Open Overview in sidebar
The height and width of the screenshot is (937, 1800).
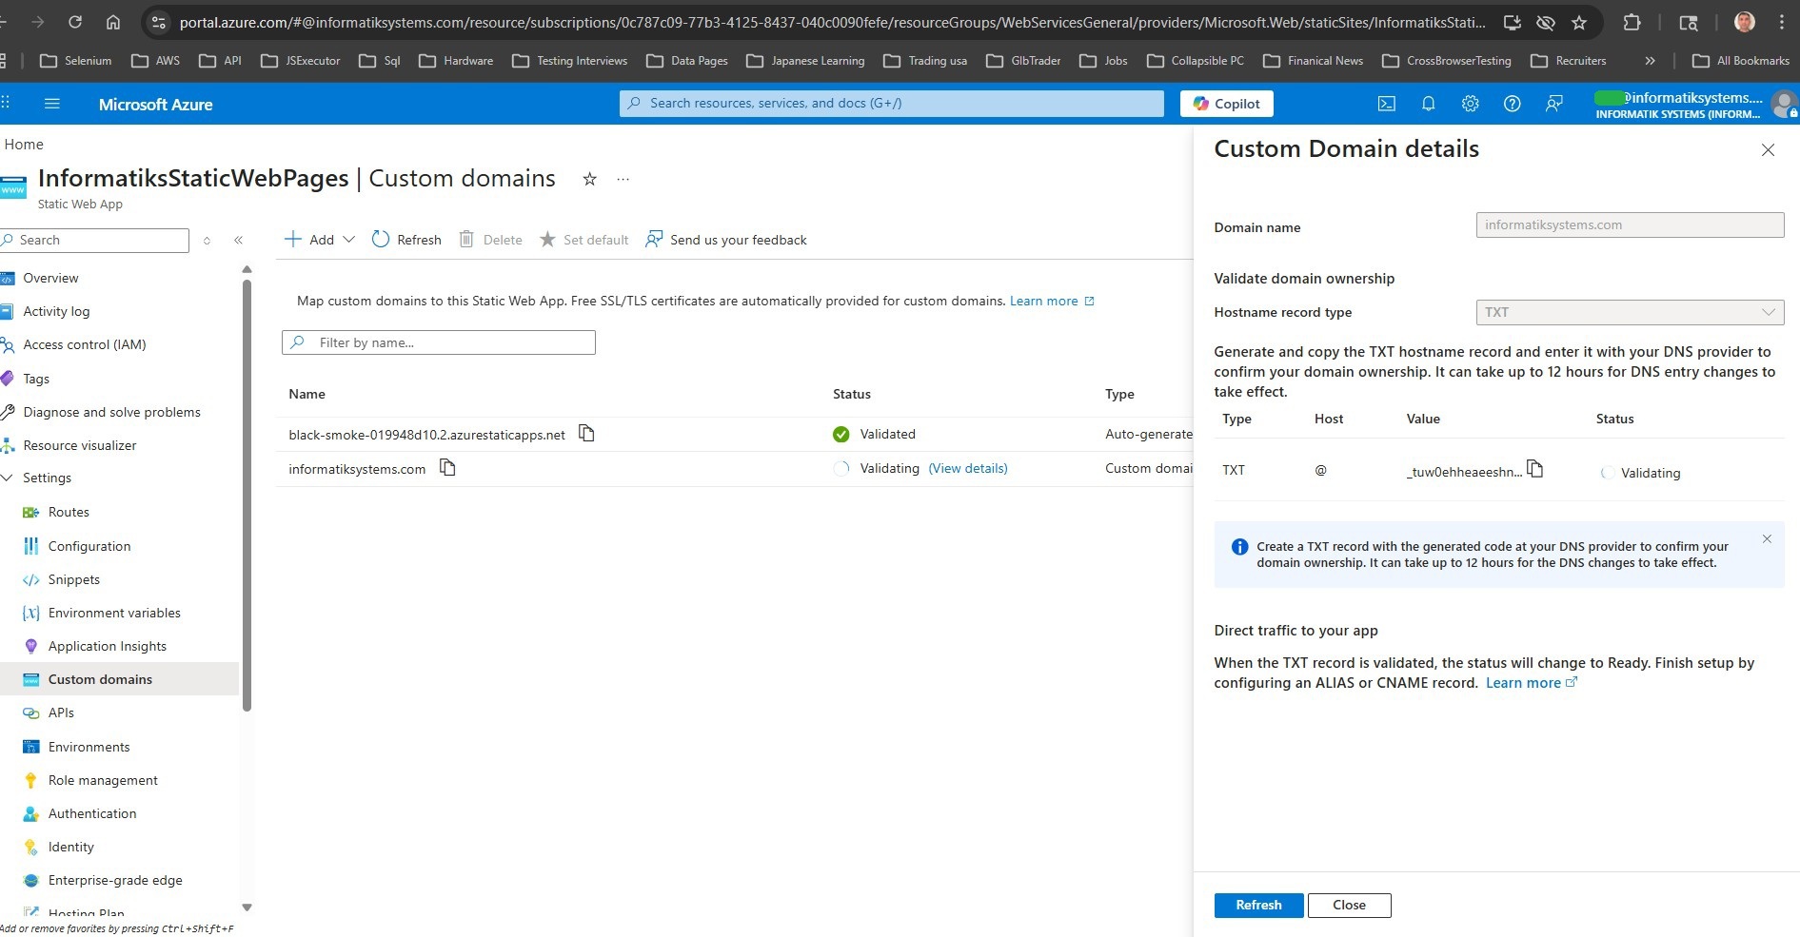[x=50, y=278]
